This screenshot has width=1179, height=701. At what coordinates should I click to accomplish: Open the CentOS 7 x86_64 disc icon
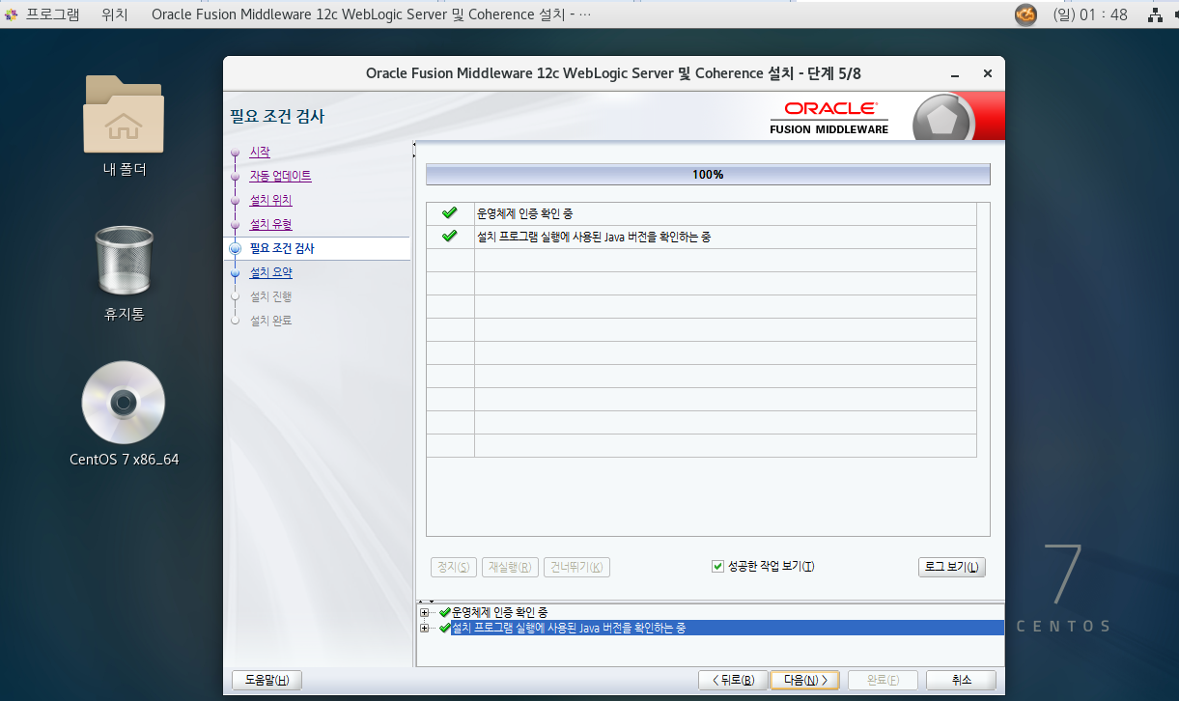tap(124, 403)
